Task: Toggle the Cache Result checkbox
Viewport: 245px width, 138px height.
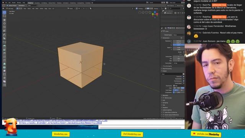Action: (183, 83)
